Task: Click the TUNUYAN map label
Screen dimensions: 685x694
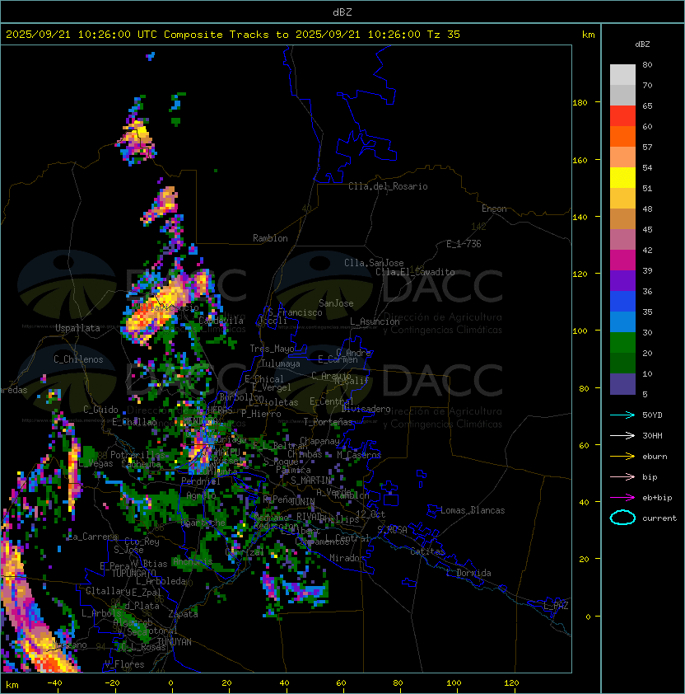Action: click(175, 642)
